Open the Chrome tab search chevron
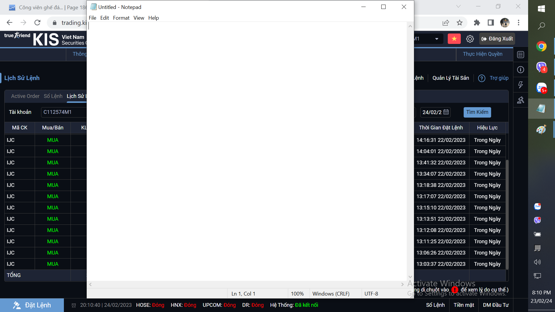This screenshot has height=312, width=555. (x=458, y=6)
